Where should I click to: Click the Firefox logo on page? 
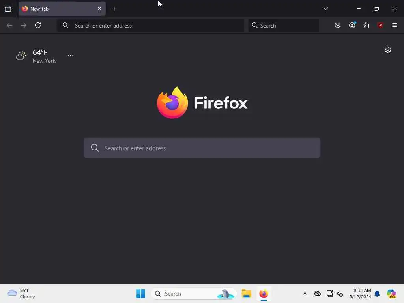click(x=202, y=103)
